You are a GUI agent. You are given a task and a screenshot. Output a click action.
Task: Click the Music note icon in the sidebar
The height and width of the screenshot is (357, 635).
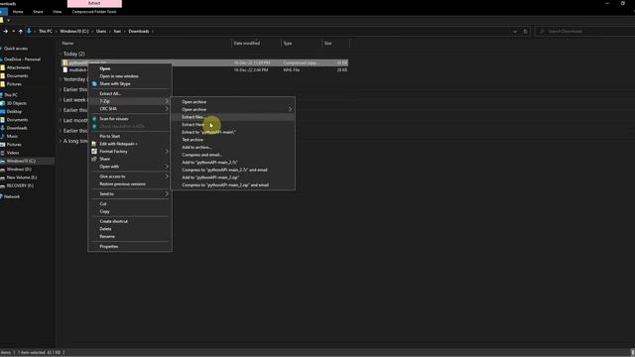(2, 136)
